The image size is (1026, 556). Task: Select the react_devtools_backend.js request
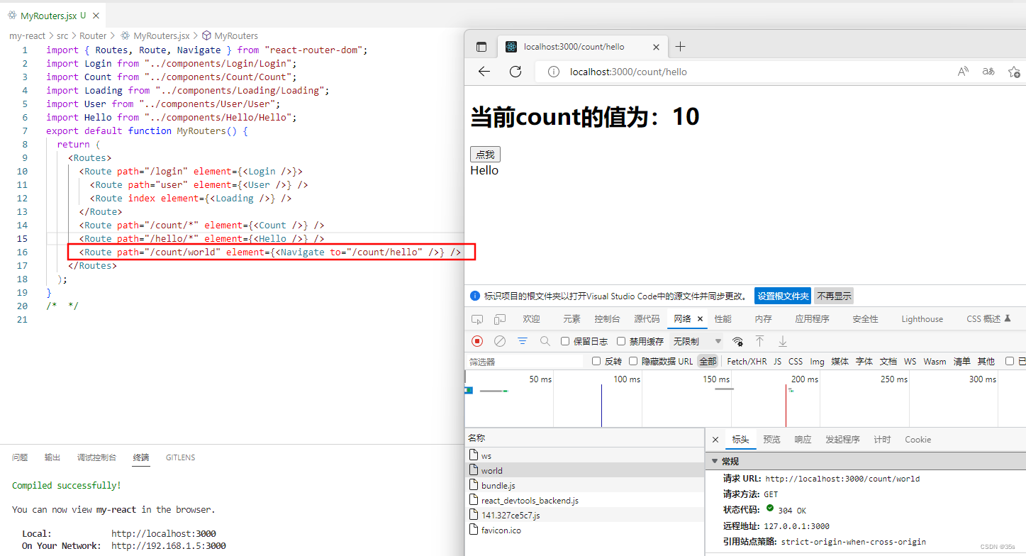click(585, 500)
